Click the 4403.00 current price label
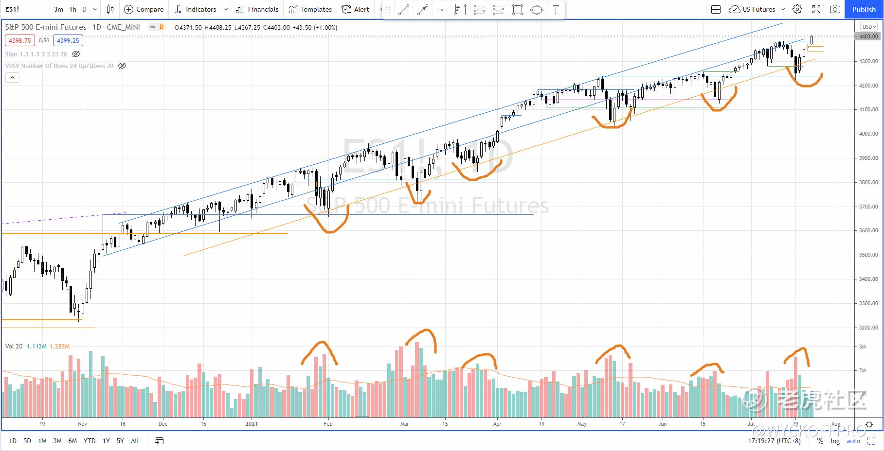This screenshot has width=884, height=451. coord(868,36)
